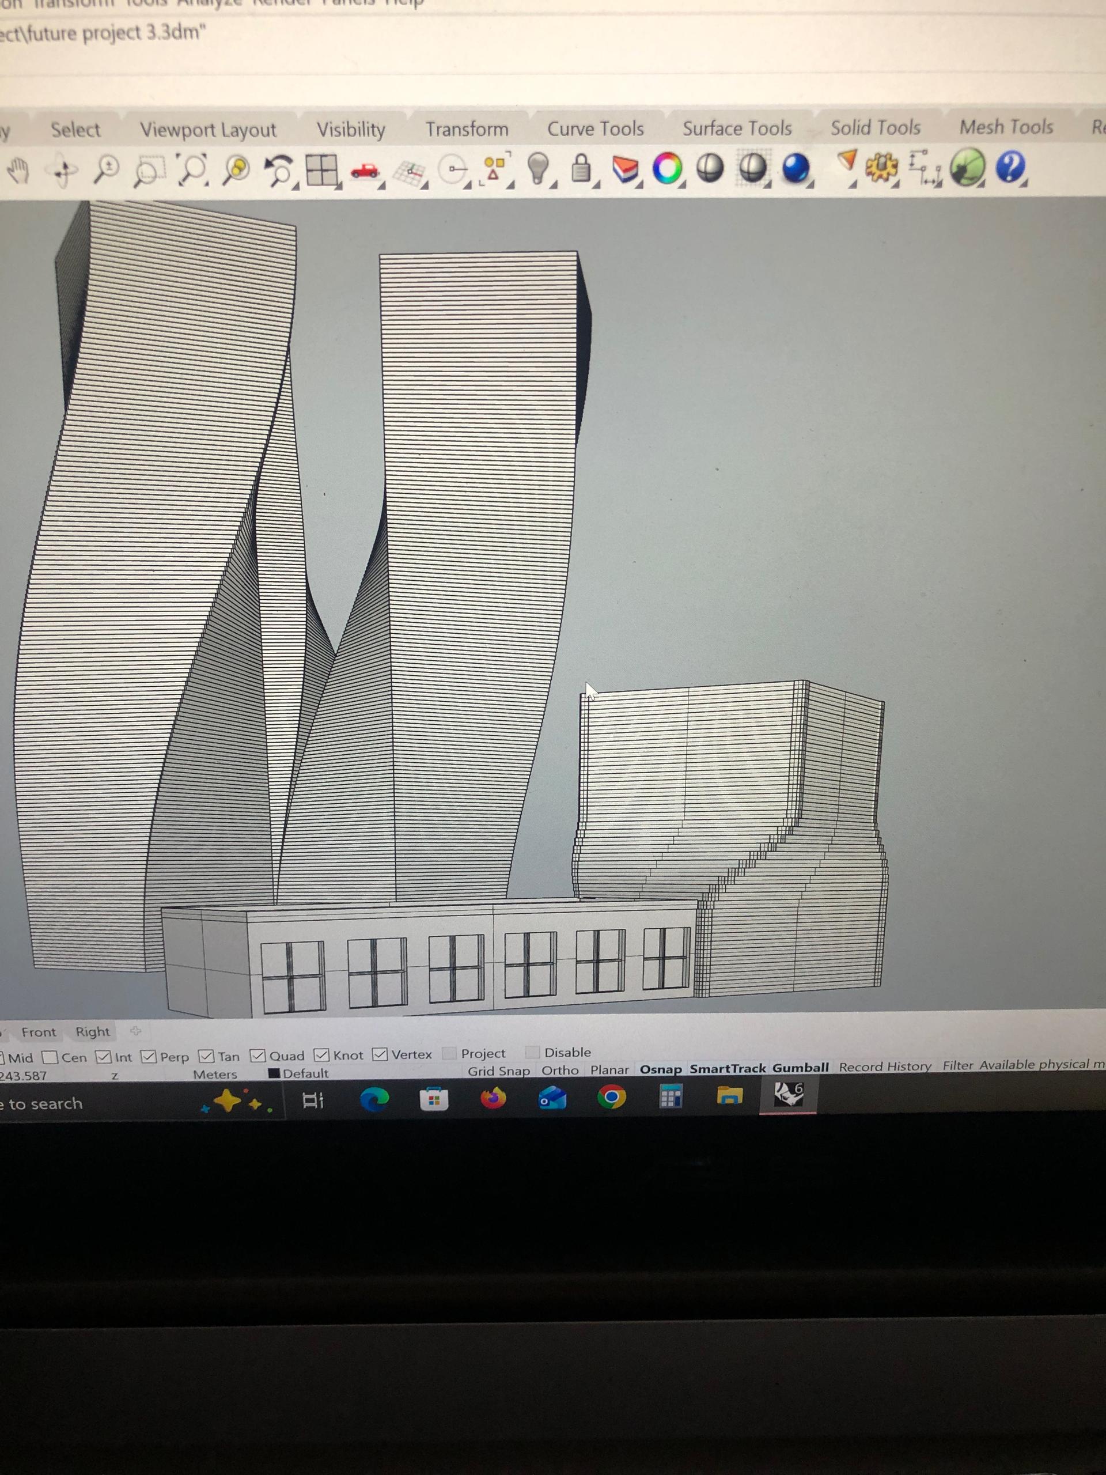Click the padlock Lock Objects icon
1106x1475 pixels.
click(x=581, y=169)
